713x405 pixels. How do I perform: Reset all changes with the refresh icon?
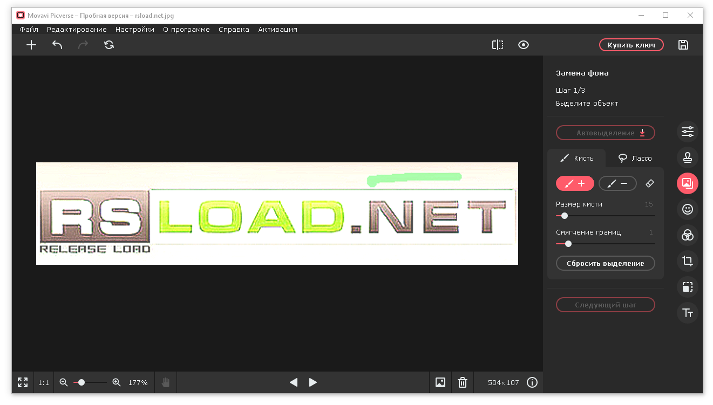pyautogui.click(x=109, y=45)
